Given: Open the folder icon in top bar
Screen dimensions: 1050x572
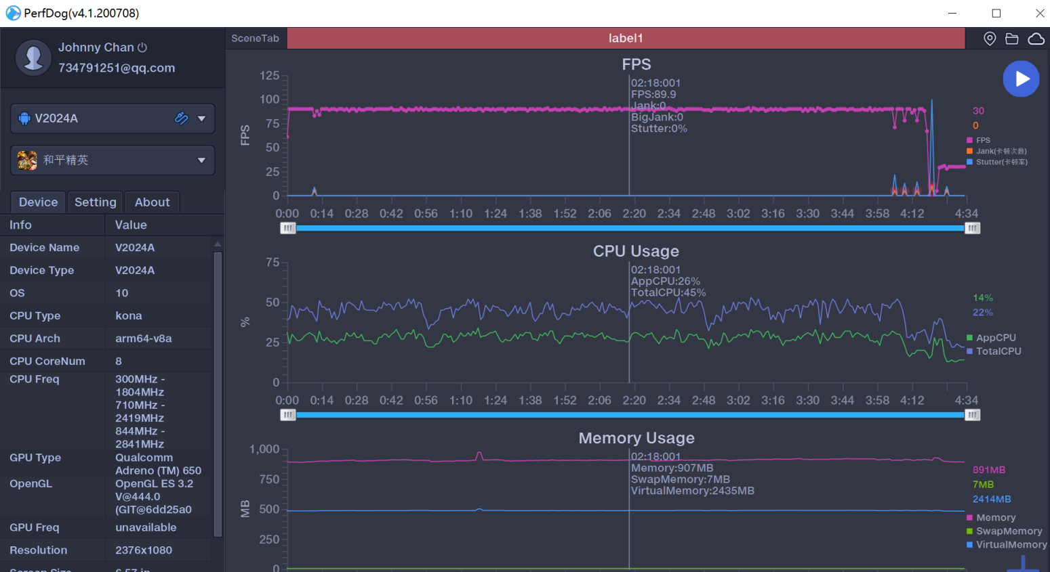Looking at the screenshot, I should pos(1012,39).
